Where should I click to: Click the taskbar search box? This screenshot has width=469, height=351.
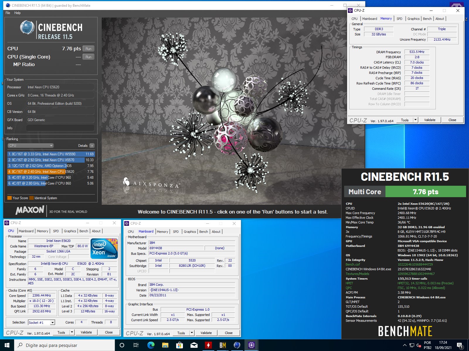[x=64, y=345]
